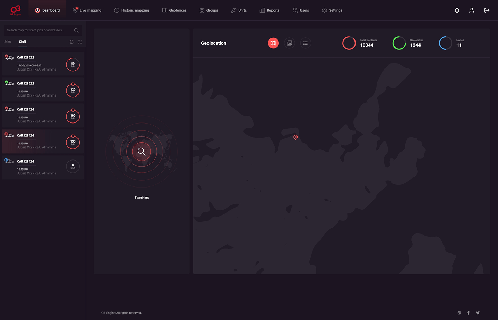
Task: Click the logout icon
Action: pyautogui.click(x=487, y=10)
